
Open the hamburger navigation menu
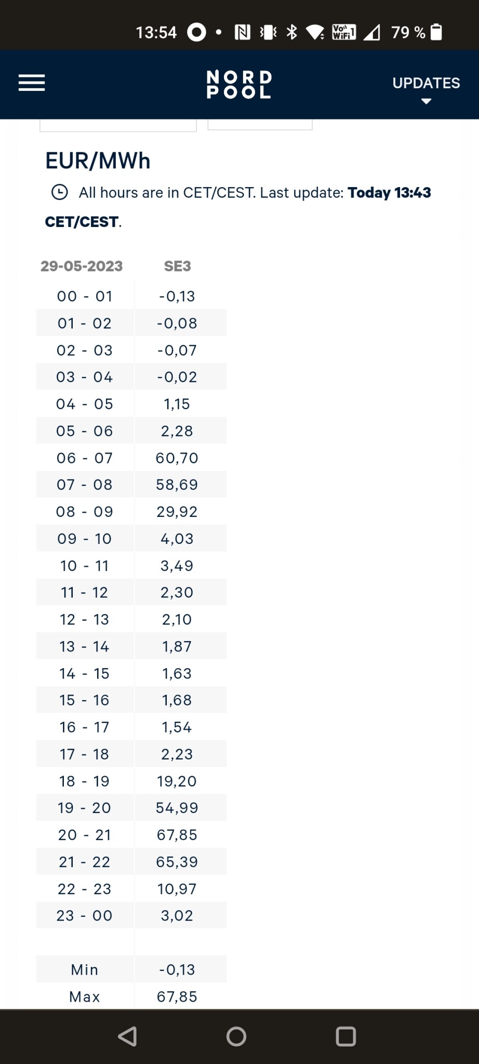pos(32,83)
